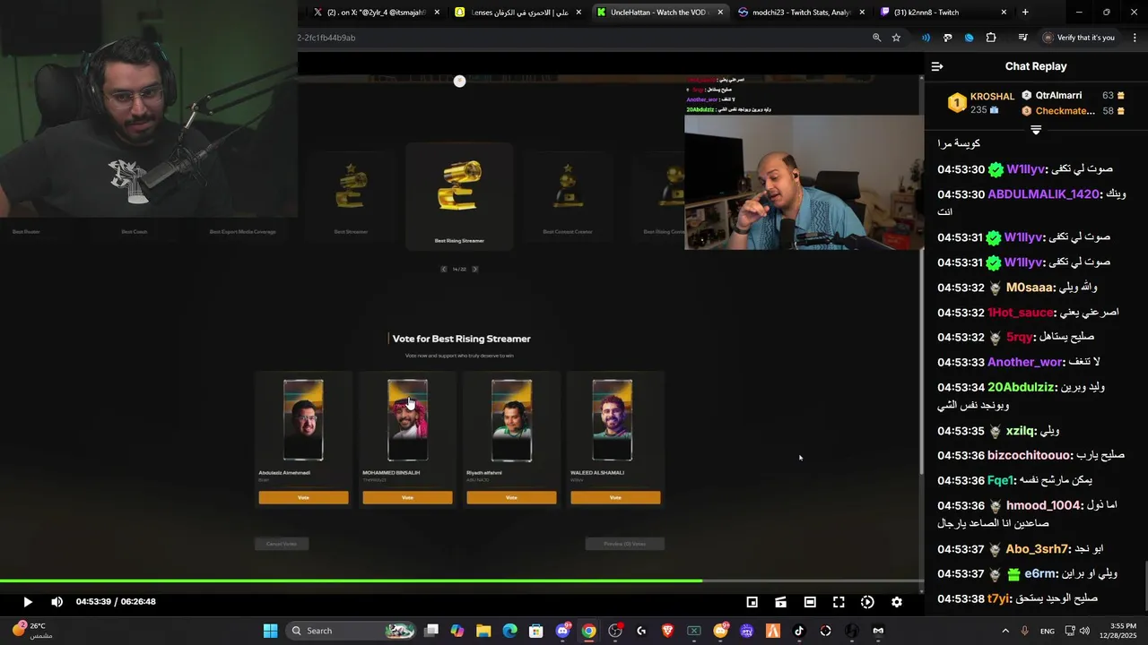Screen dimensions: 1148x645
Task: Click the address bar URL text
Action: click(x=326, y=38)
